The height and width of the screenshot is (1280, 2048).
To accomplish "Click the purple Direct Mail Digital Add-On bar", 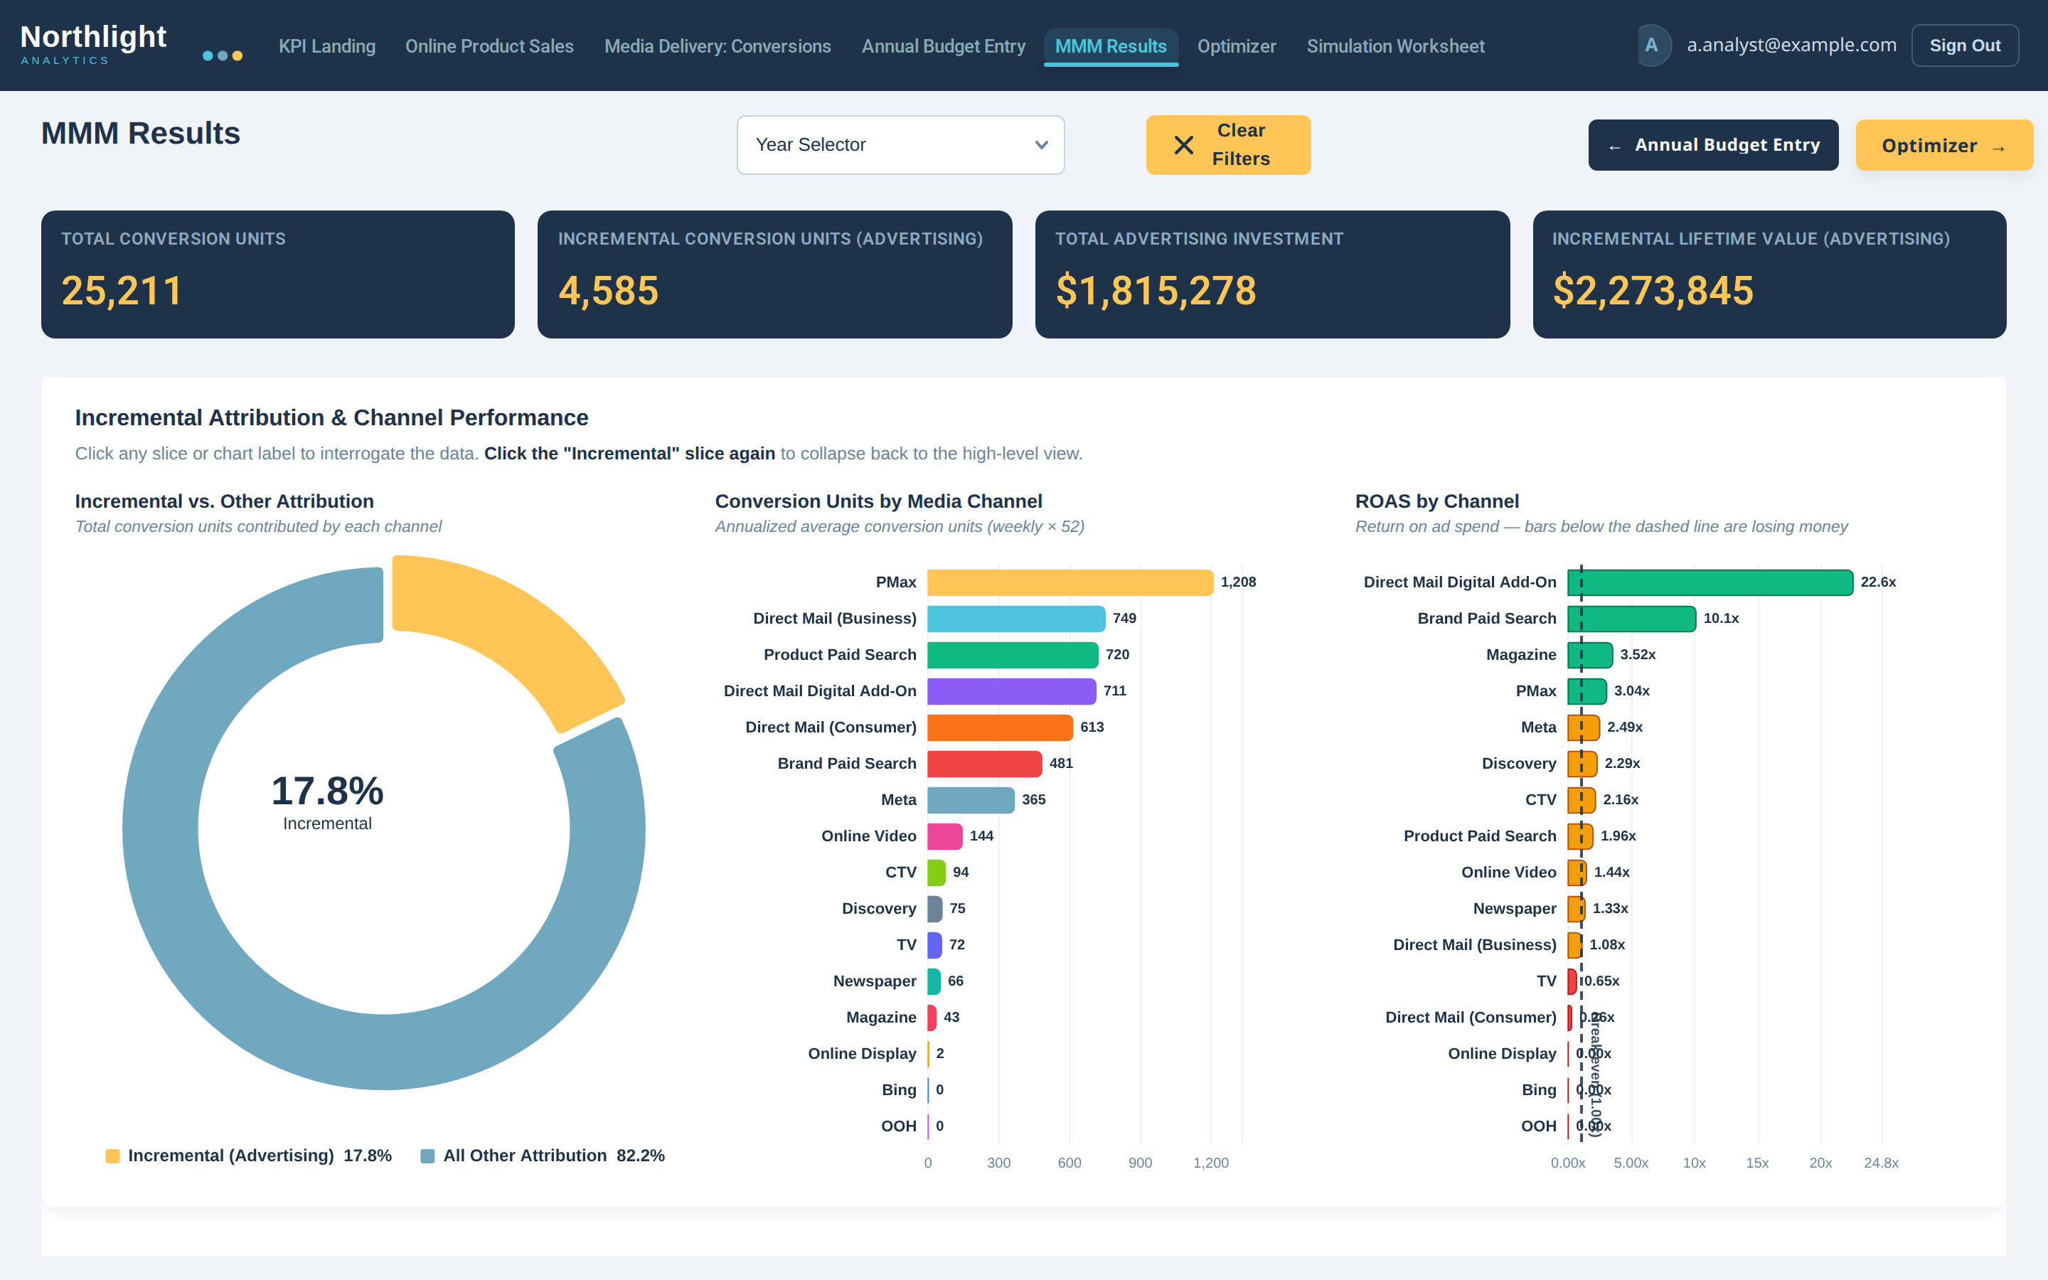I will (x=1011, y=692).
